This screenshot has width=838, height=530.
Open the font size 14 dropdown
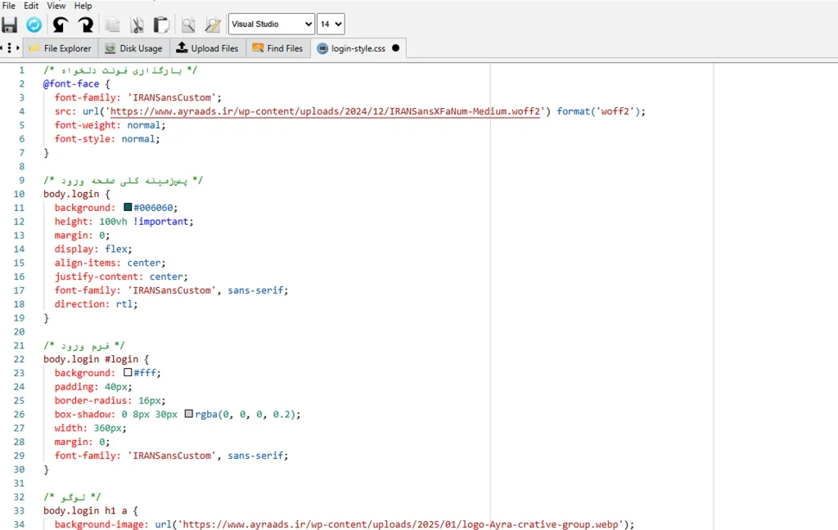[331, 24]
